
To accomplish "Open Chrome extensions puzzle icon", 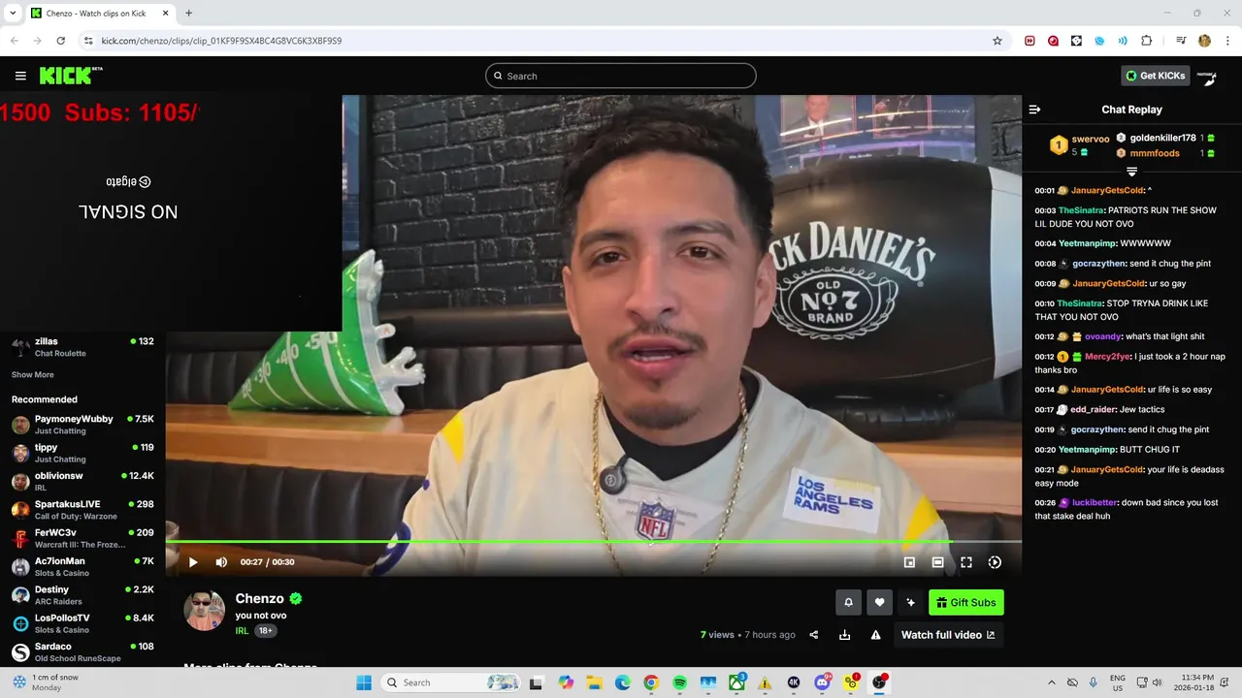I will (x=1146, y=41).
